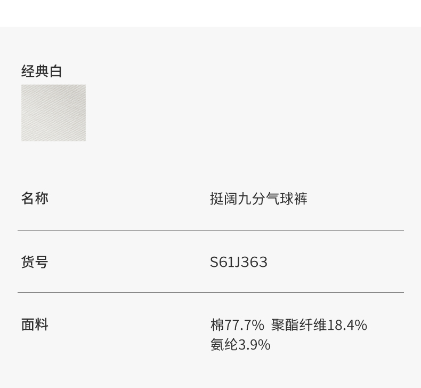Click the classic white fabric swatch
Image resolution: width=421 pixels, height=388 pixels.
tap(53, 113)
